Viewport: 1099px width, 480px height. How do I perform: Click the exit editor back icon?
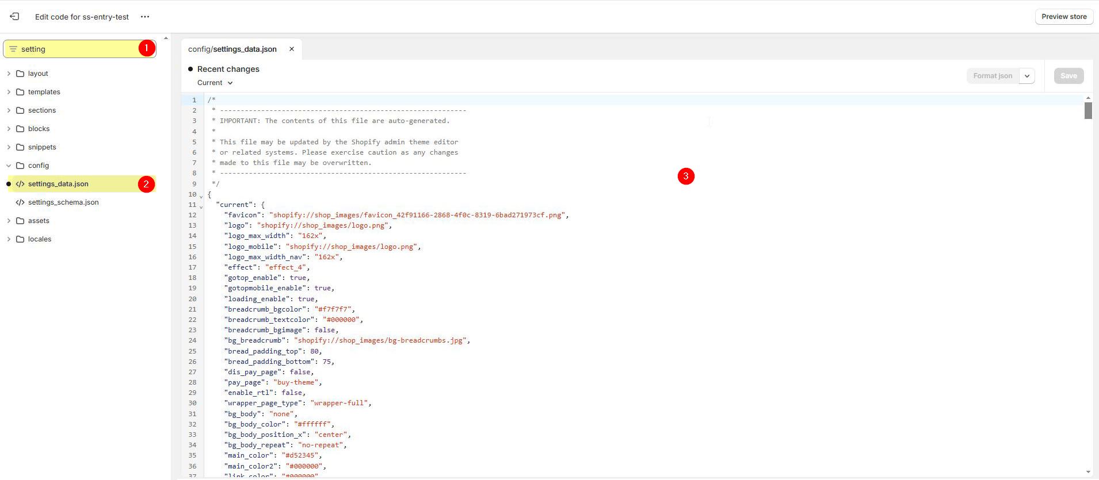pos(14,17)
